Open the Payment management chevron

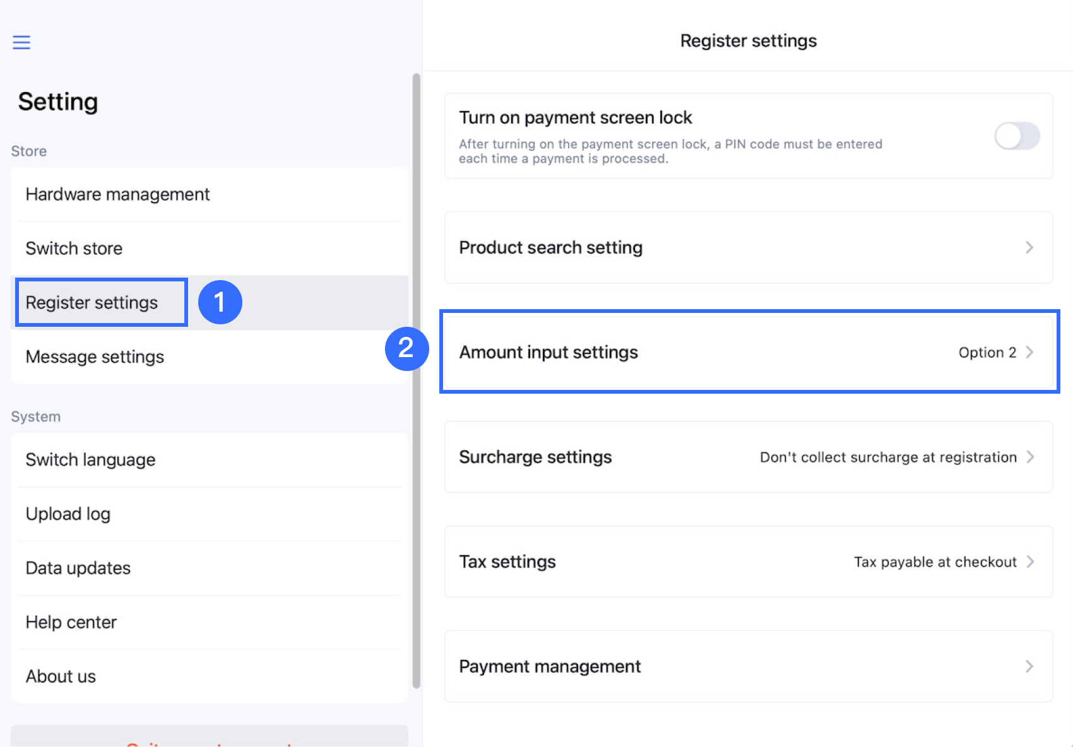(1029, 666)
